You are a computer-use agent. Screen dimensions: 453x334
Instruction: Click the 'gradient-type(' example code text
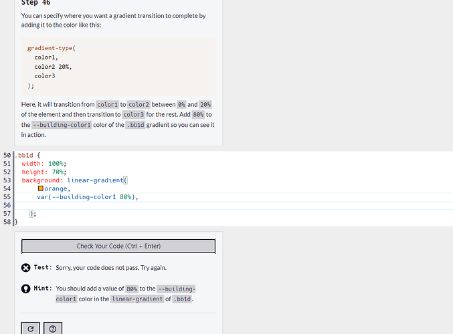(52, 48)
